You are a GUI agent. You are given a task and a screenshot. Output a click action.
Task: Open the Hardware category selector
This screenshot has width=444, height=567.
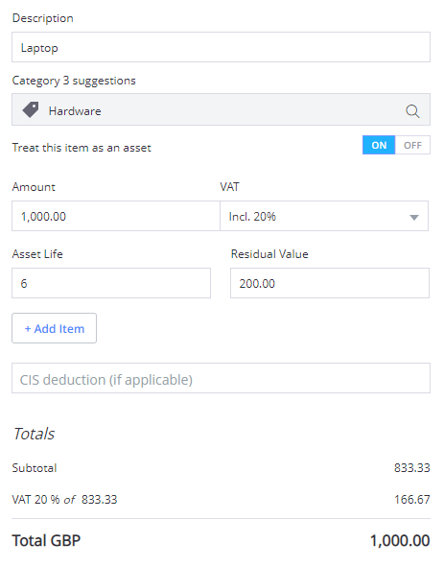[x=221, y=109]
